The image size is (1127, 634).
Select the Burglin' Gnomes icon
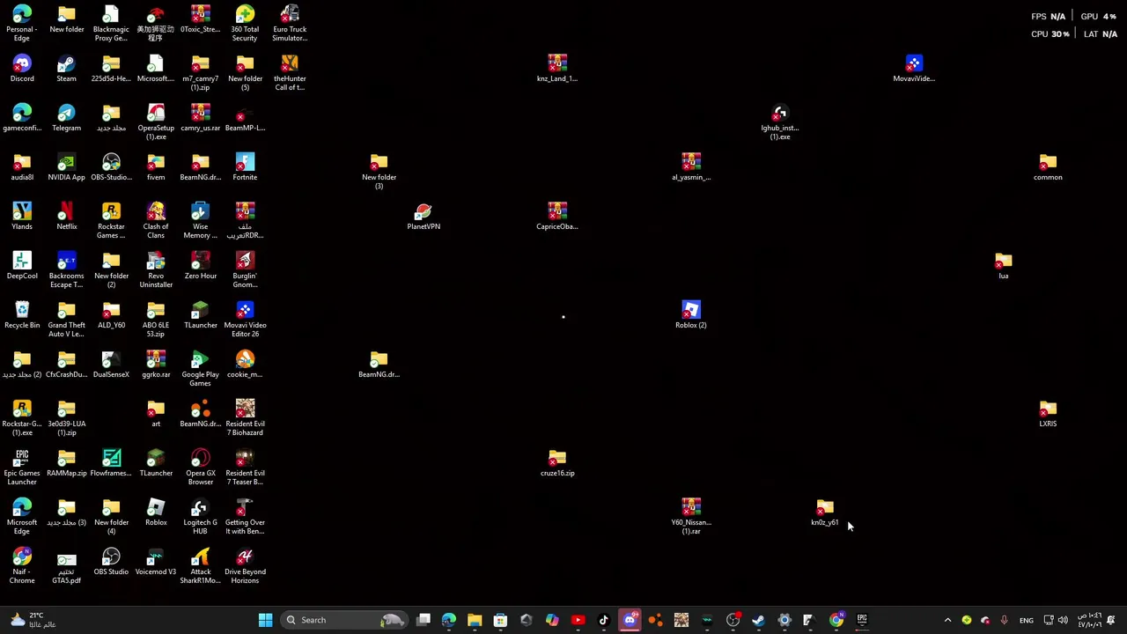(x=245, y=269)
